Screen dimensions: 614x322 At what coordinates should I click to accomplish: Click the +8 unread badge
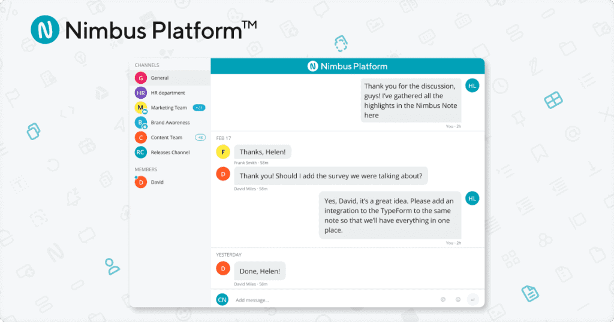pyautogui.click(x=200, y=137)
